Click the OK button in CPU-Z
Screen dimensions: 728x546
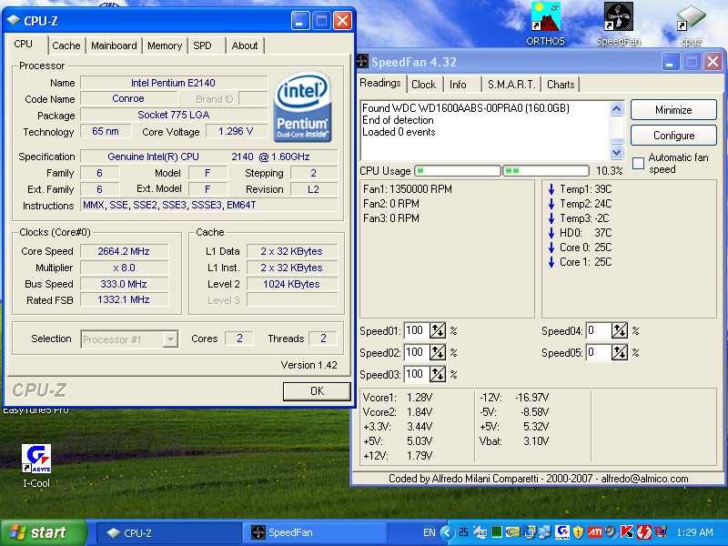[316, 391]
